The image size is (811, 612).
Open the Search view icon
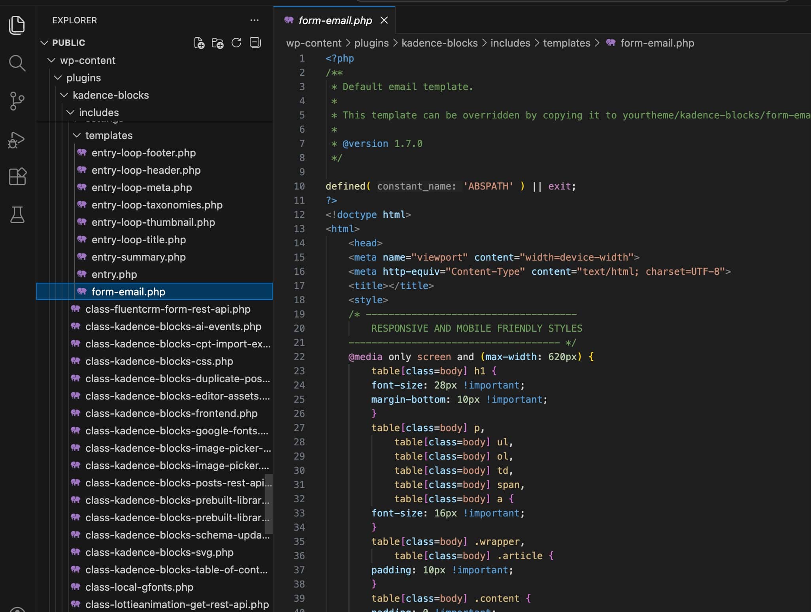pos(17,63)
